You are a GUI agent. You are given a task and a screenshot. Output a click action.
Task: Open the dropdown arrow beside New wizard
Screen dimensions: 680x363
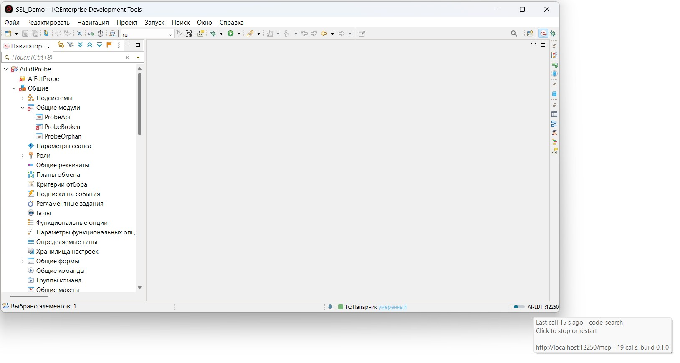16,34
